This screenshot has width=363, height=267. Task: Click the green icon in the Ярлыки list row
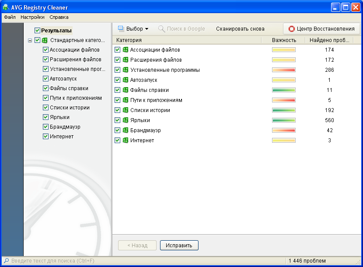click(125, 120)
